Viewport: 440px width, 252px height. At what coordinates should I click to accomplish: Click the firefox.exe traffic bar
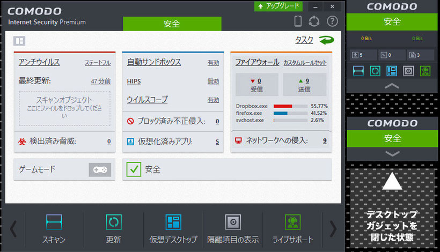(290, 113)
